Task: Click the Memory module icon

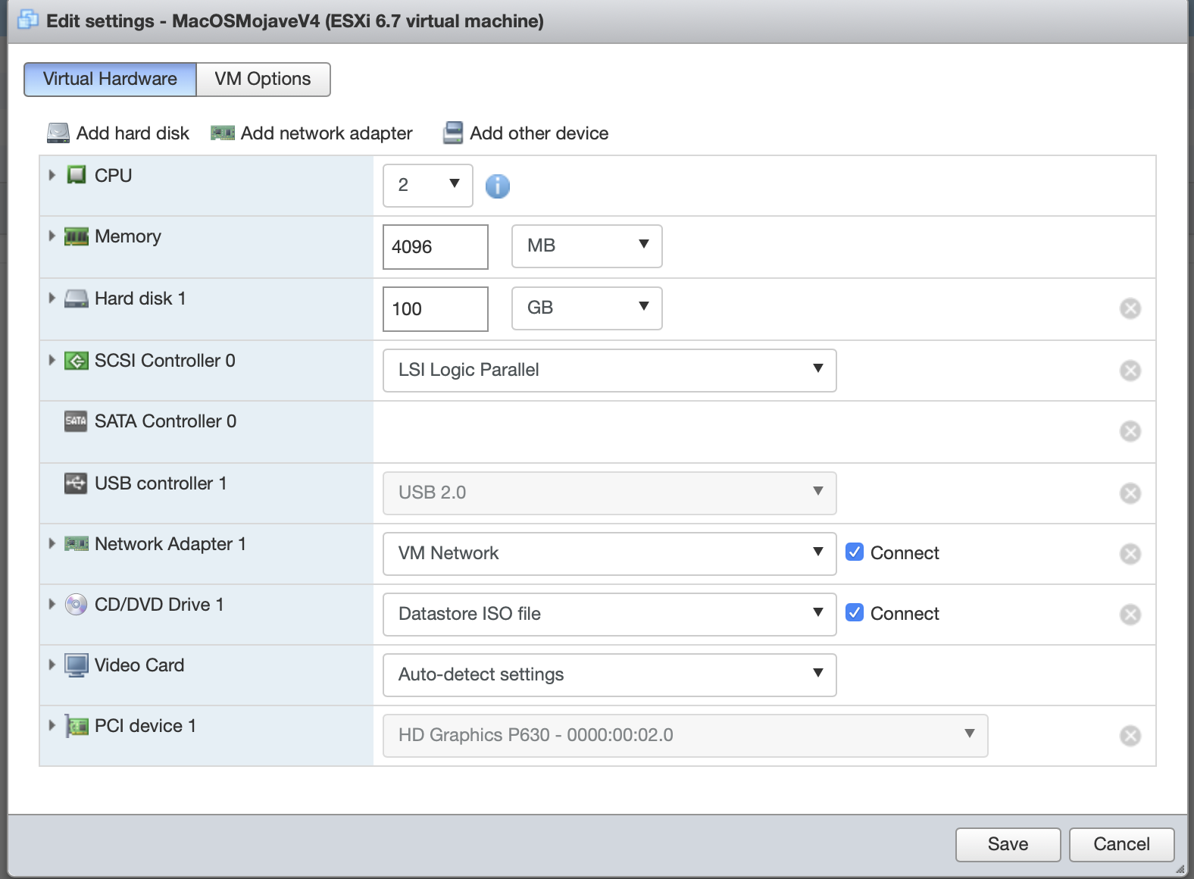Action: [77, 237]
